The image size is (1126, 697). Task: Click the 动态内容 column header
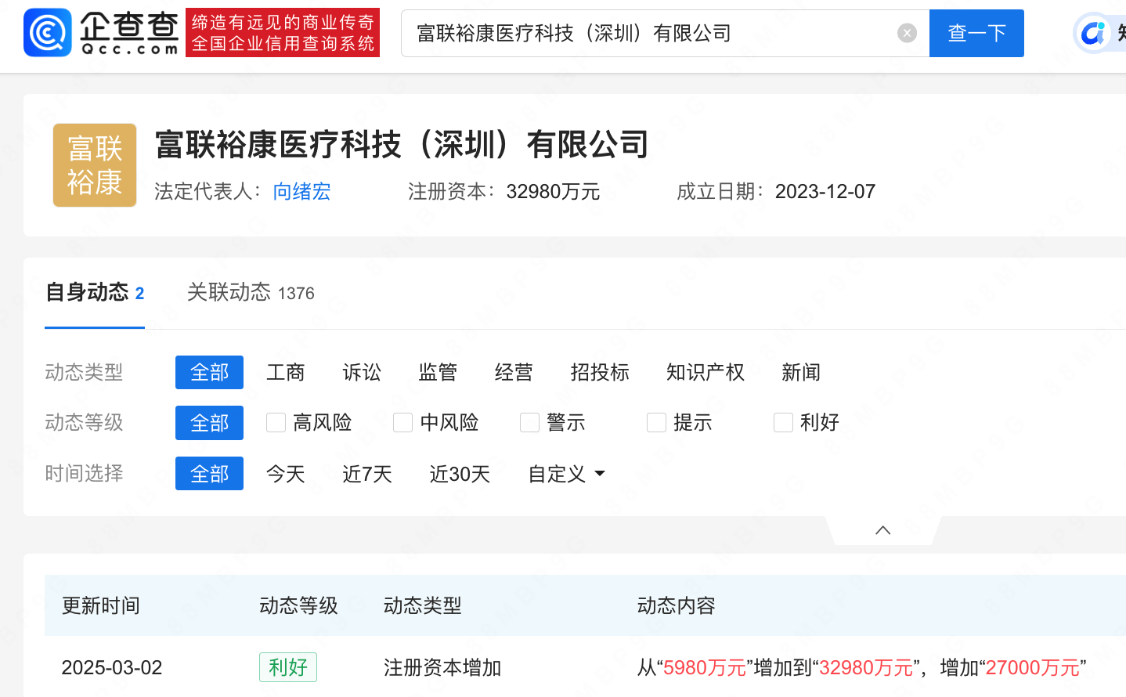[676, 605]
